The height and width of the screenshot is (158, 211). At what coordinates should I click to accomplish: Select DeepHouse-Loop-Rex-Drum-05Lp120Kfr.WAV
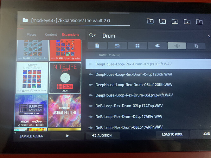(x=148, y=85)
